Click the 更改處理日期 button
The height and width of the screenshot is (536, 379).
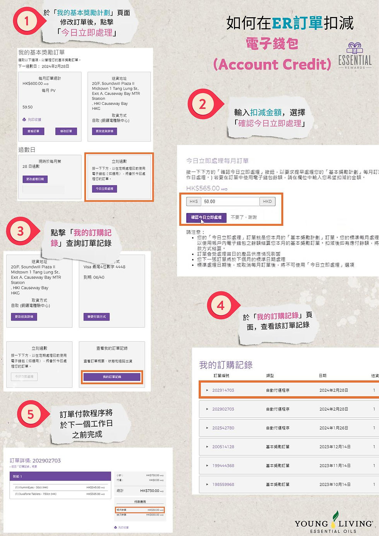(35, 179)
